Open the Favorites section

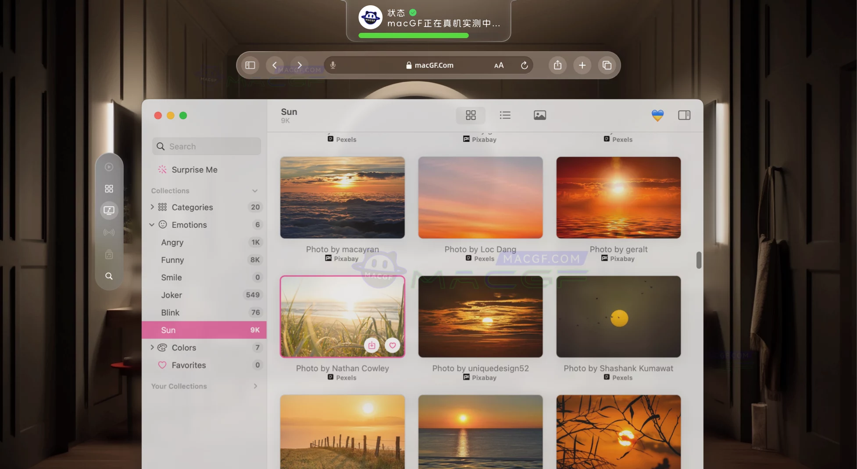188,365
